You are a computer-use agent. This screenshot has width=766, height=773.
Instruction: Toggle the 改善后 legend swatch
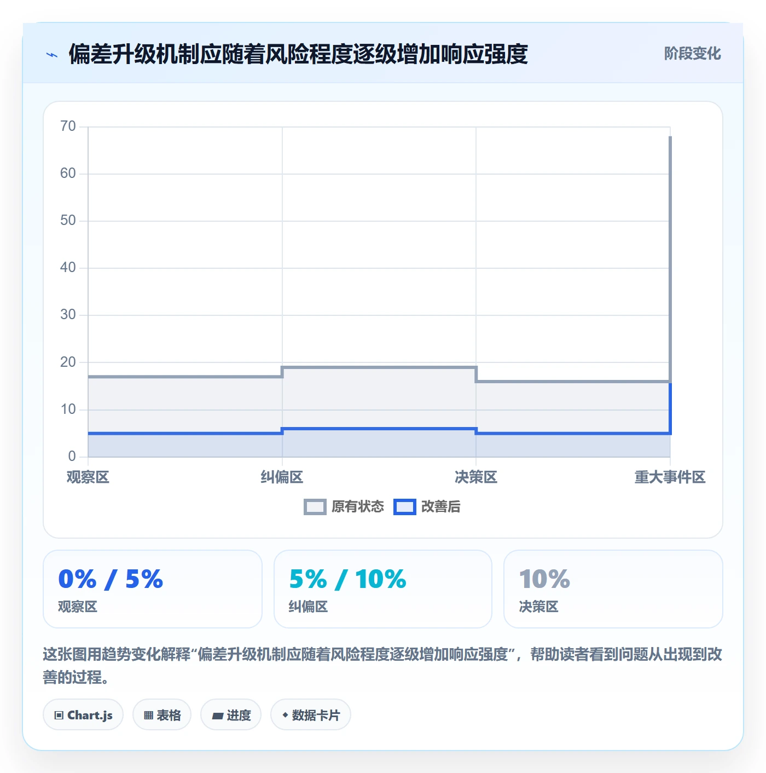click(x=405, y=507)
